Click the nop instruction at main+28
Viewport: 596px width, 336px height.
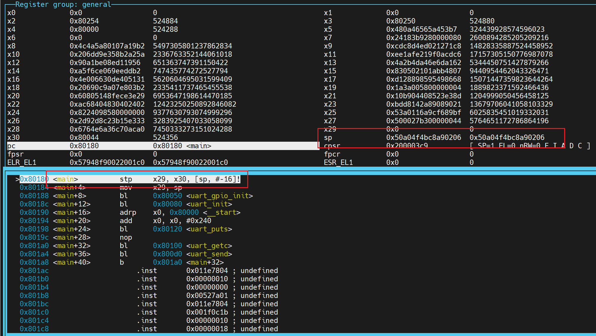(x=126, y=237)
